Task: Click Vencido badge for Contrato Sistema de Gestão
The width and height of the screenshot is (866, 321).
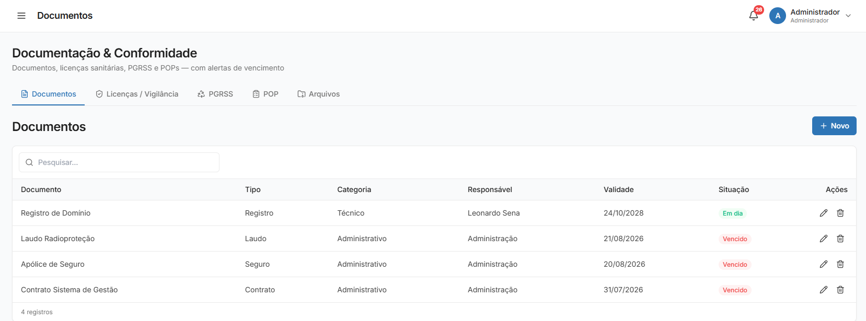Action: point(735,290)
